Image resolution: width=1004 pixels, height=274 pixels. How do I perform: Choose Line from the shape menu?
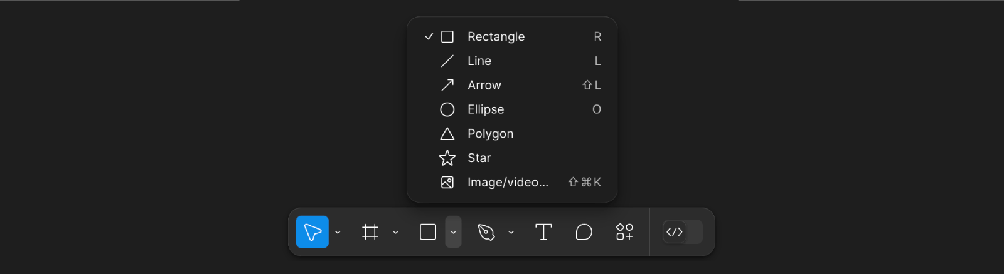[x=479, y=61]
